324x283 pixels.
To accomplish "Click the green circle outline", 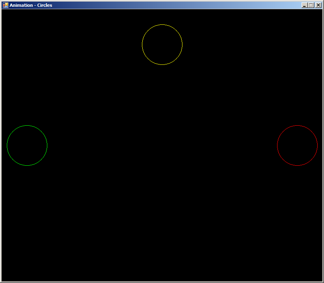I will click(27, 145).
